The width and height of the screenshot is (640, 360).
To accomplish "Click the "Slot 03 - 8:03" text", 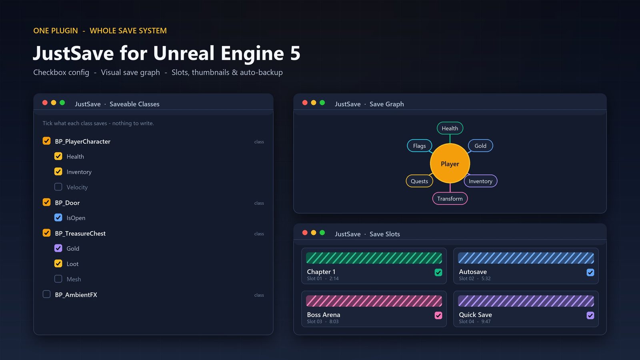I will pyautogui.click(x=323, y=321).
